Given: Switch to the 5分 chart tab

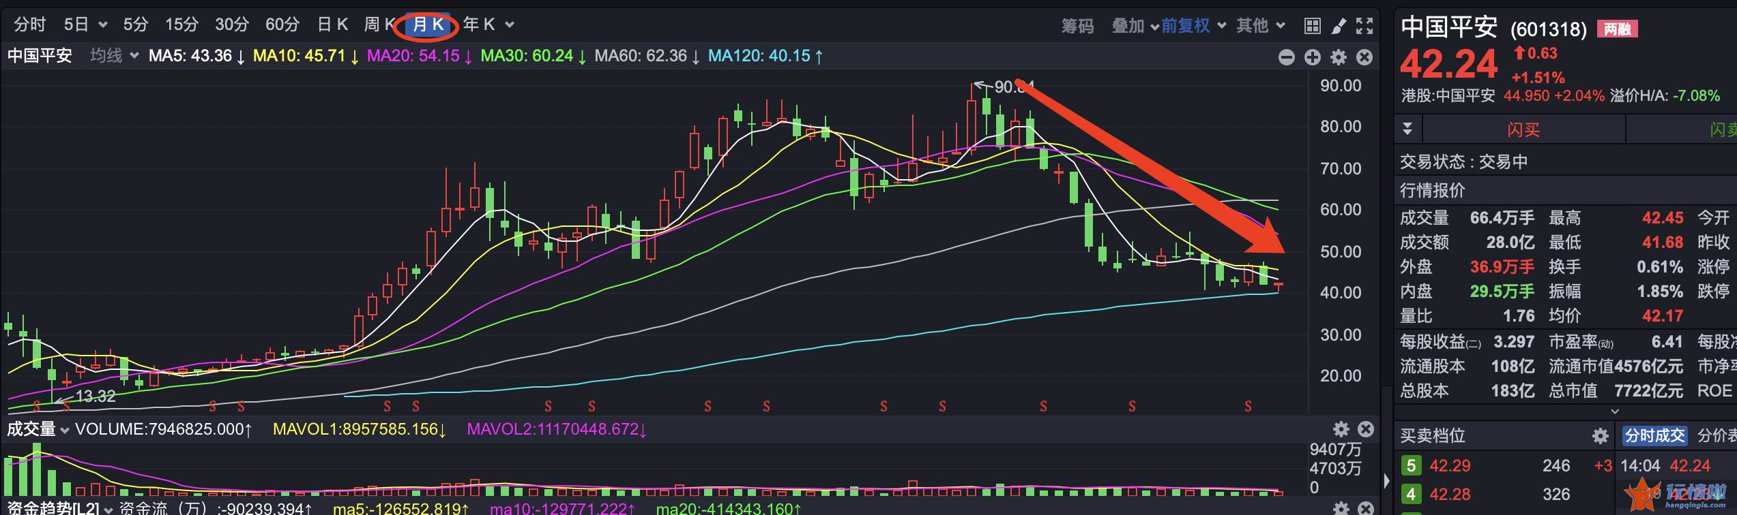Looking at the screenshot, I should (x=135, y=25).
